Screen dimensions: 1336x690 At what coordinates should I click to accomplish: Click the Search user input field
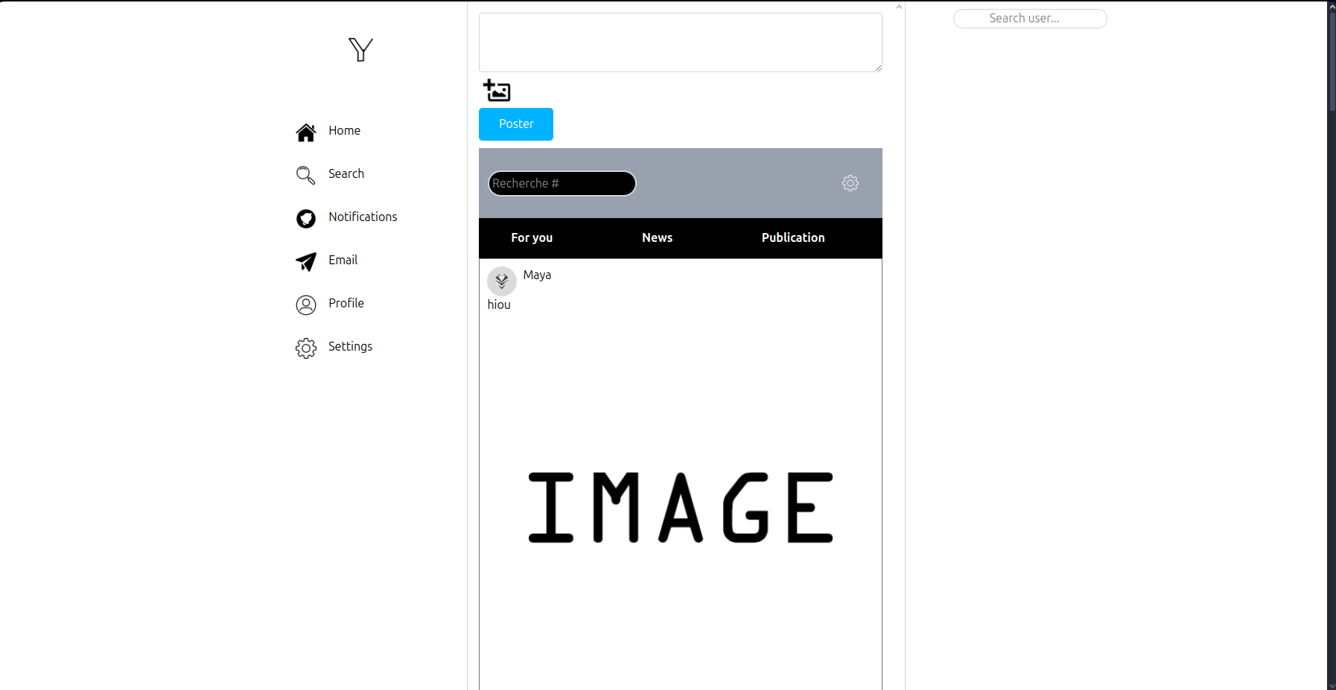pyautogui.click(x=1029, y=19)
